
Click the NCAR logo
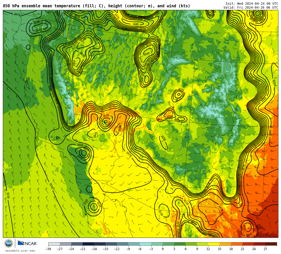[27, 243]
